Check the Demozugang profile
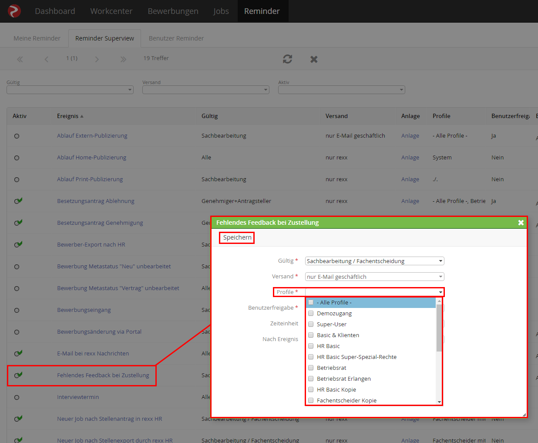The image size is (538, 443). pyautogui.click(x=311, y=313)
